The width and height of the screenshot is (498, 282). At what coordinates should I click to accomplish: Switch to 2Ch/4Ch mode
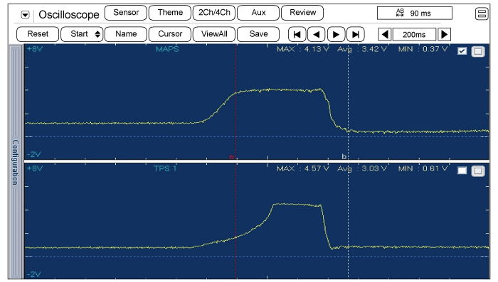(x=214, y=13)
